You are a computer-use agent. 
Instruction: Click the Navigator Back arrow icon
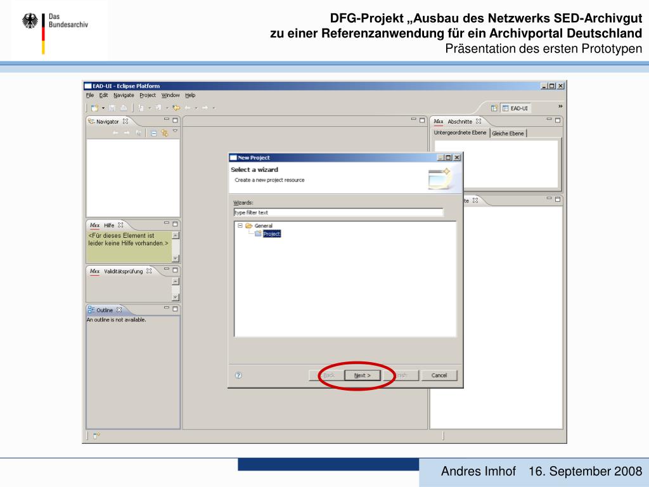pyautogui.click(x=115, y=133)
